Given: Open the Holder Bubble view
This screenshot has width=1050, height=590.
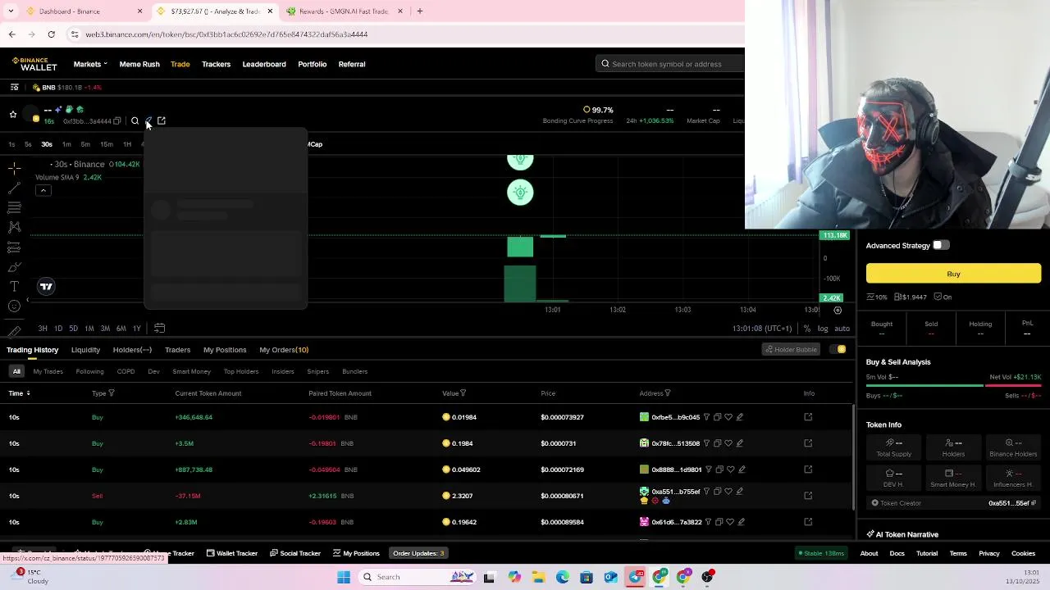Looking at the screenshot, I should point(791,350).
